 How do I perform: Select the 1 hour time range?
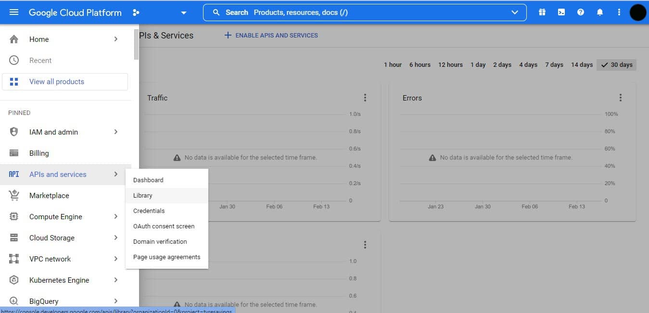click(393, 65)
